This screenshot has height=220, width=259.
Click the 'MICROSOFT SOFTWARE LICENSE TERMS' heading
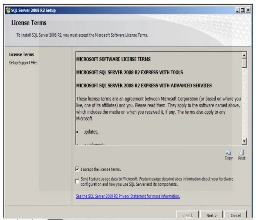[113, 59]
